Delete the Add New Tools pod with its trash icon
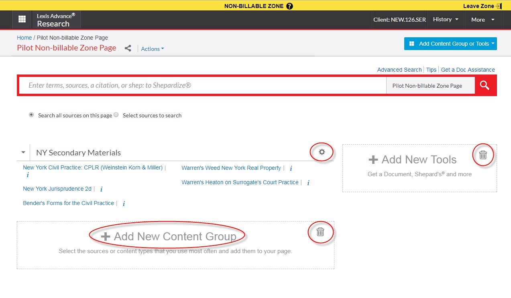511x298 pixels. tap(483, 155)
